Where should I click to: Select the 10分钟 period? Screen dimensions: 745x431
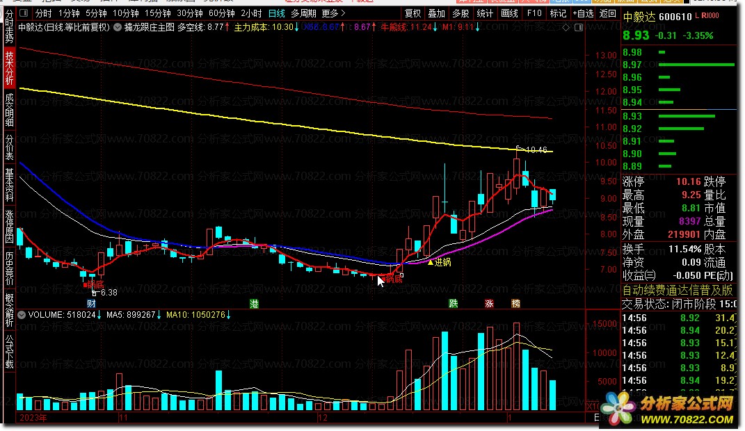pyautogui.click(x=126, y=13)
